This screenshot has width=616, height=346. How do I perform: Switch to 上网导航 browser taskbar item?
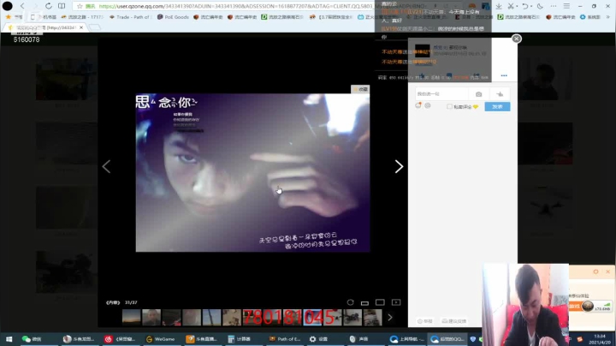click(407, 339)
